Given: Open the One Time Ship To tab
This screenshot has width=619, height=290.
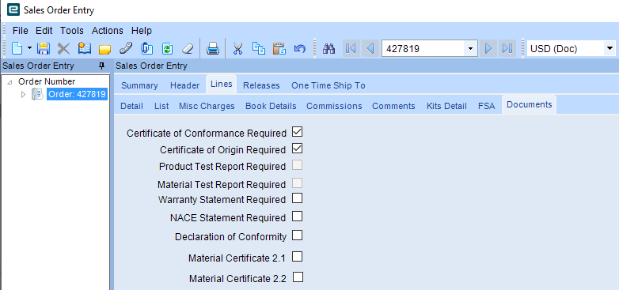Looking at the screenshot, I should 328,85.
